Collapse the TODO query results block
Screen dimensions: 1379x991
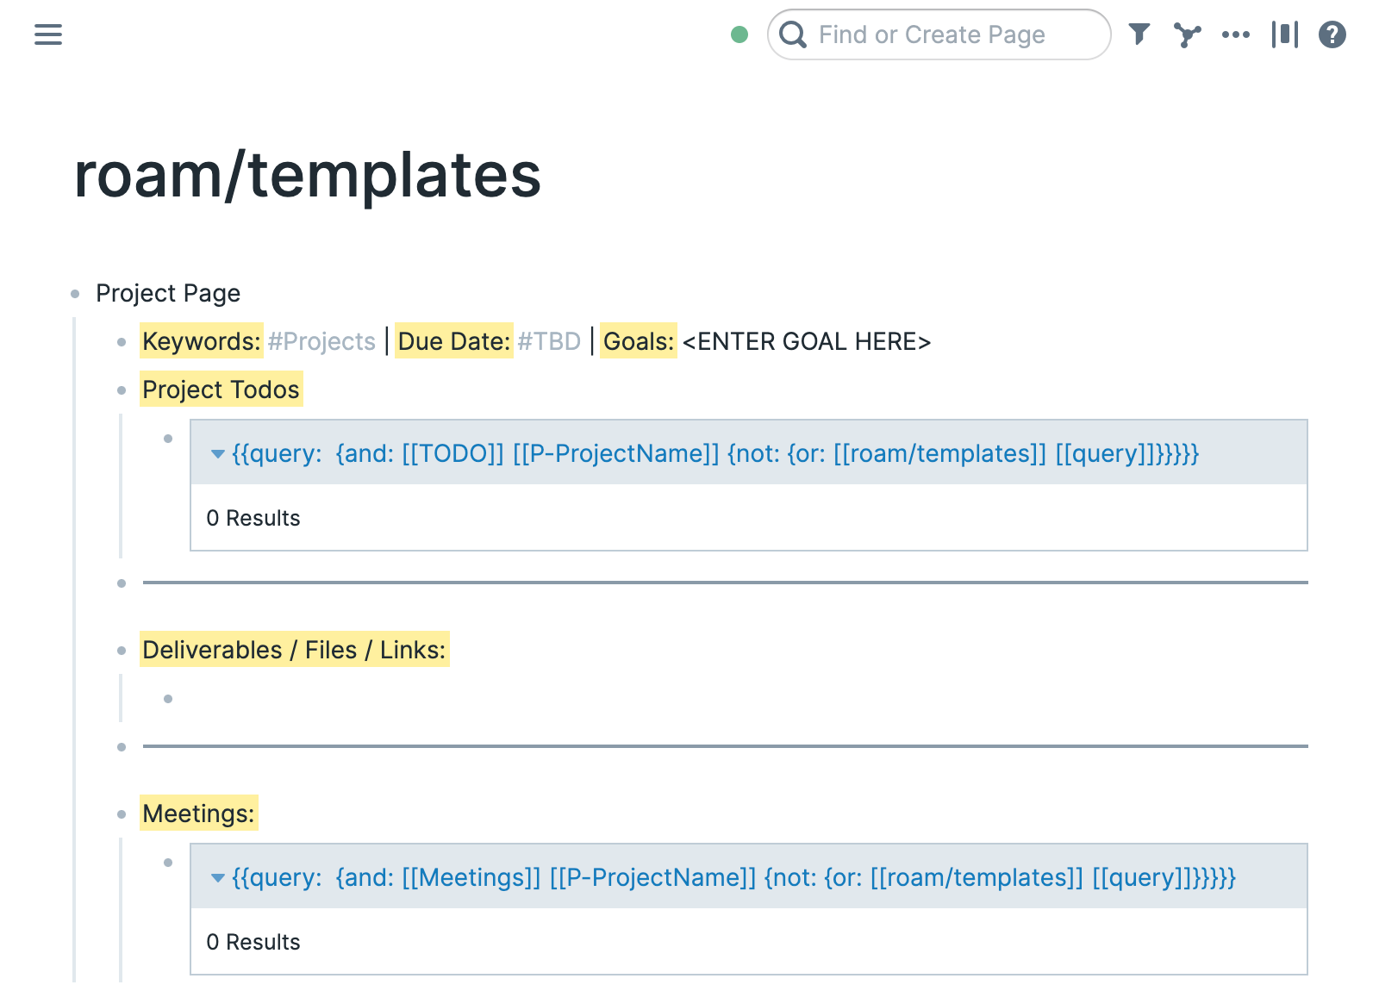(218, 454)
